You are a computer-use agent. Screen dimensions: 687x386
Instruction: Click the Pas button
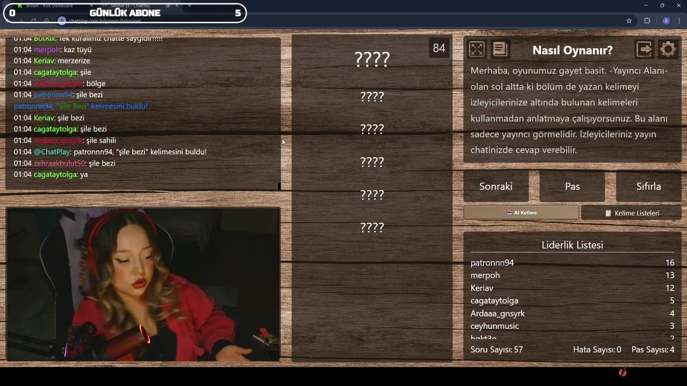click(572, 186)
